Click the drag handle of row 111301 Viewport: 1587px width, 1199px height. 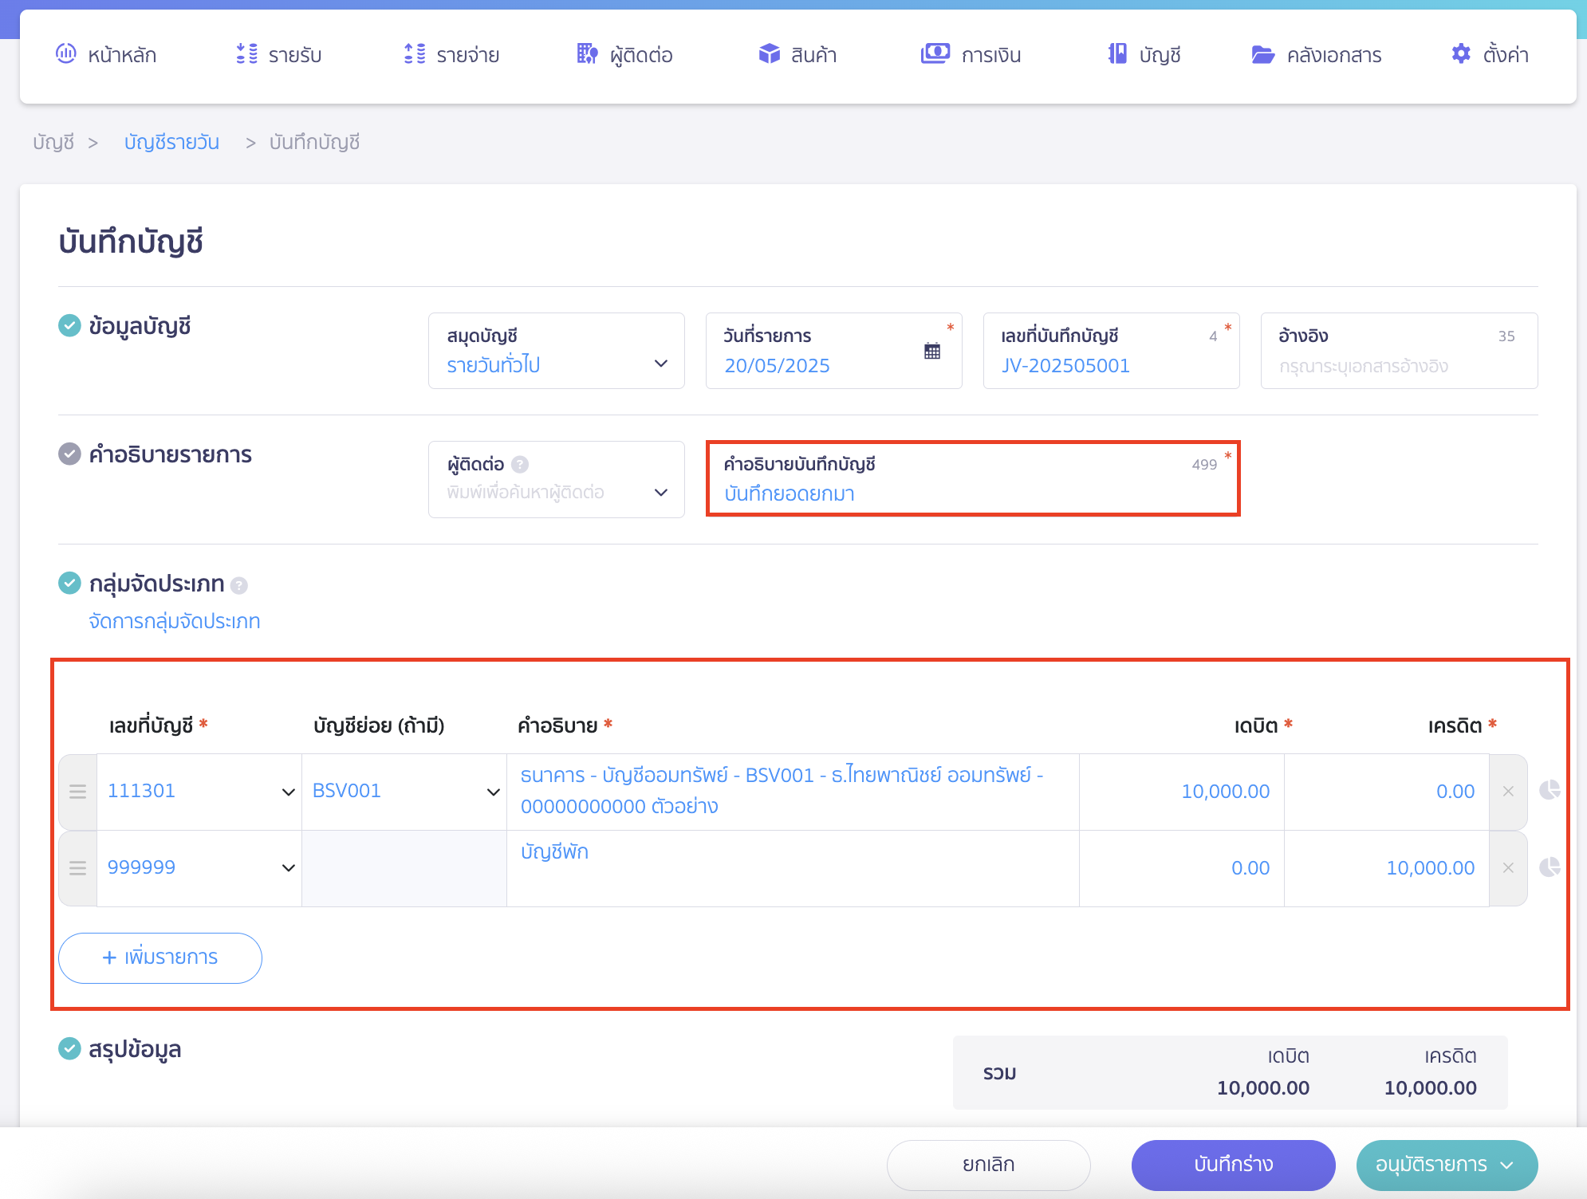tap(77, 791)
